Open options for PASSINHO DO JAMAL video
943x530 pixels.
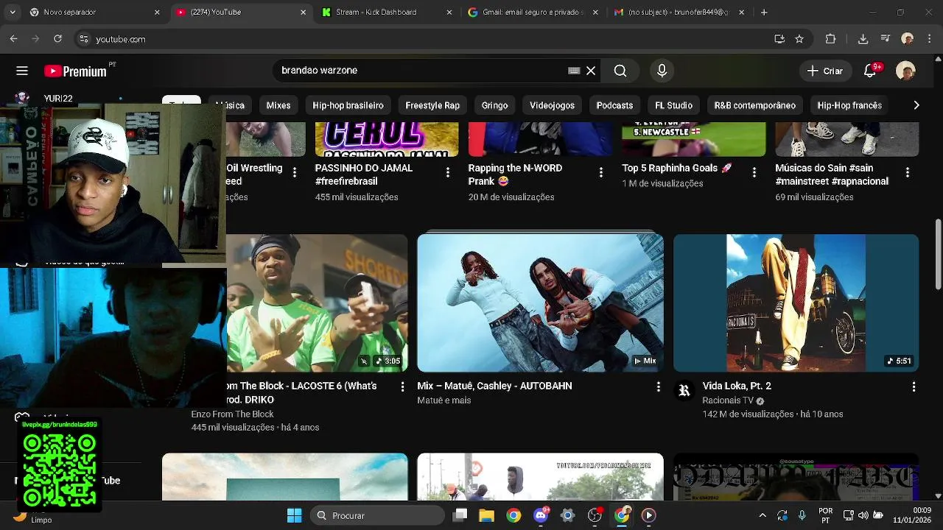[x=447, y=172]
